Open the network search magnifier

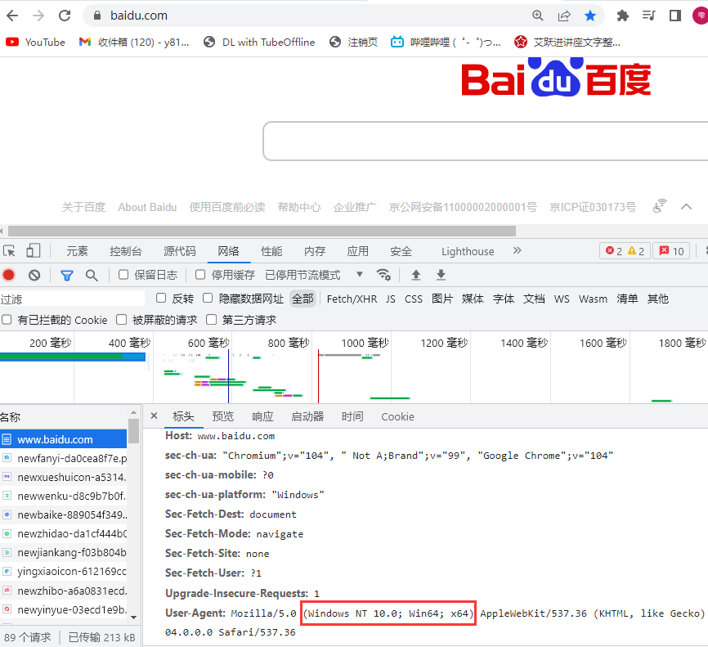click(92, 275)
